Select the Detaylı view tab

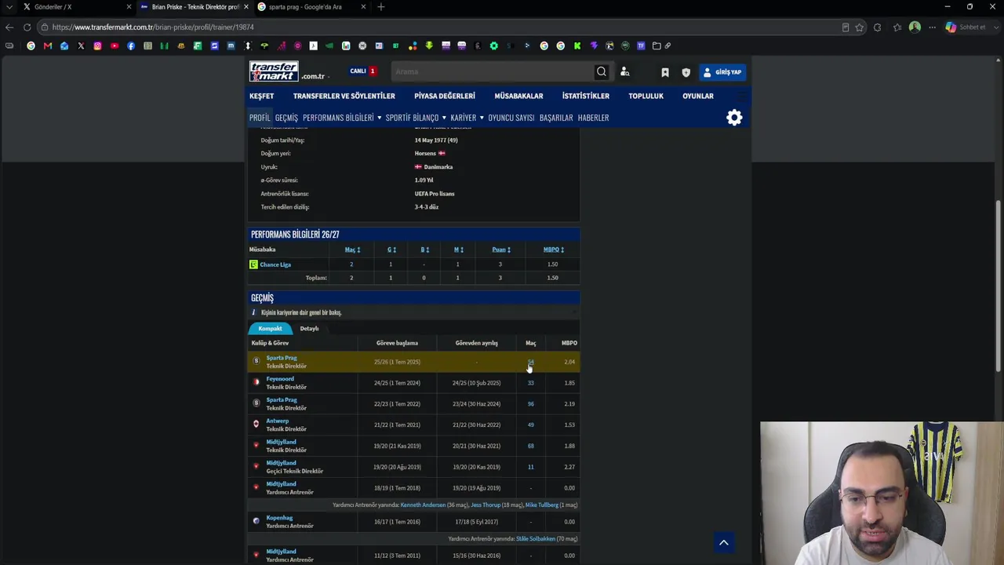coord(309,329)
